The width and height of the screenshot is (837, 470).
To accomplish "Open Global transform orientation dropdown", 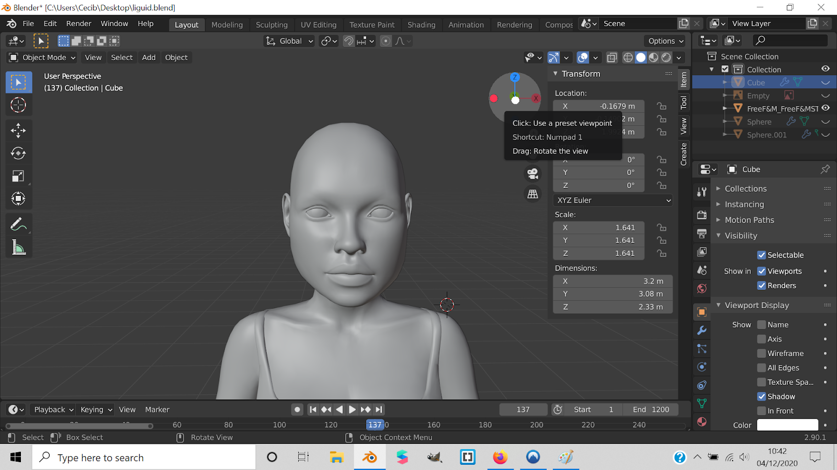I will [x=289, y=41].
